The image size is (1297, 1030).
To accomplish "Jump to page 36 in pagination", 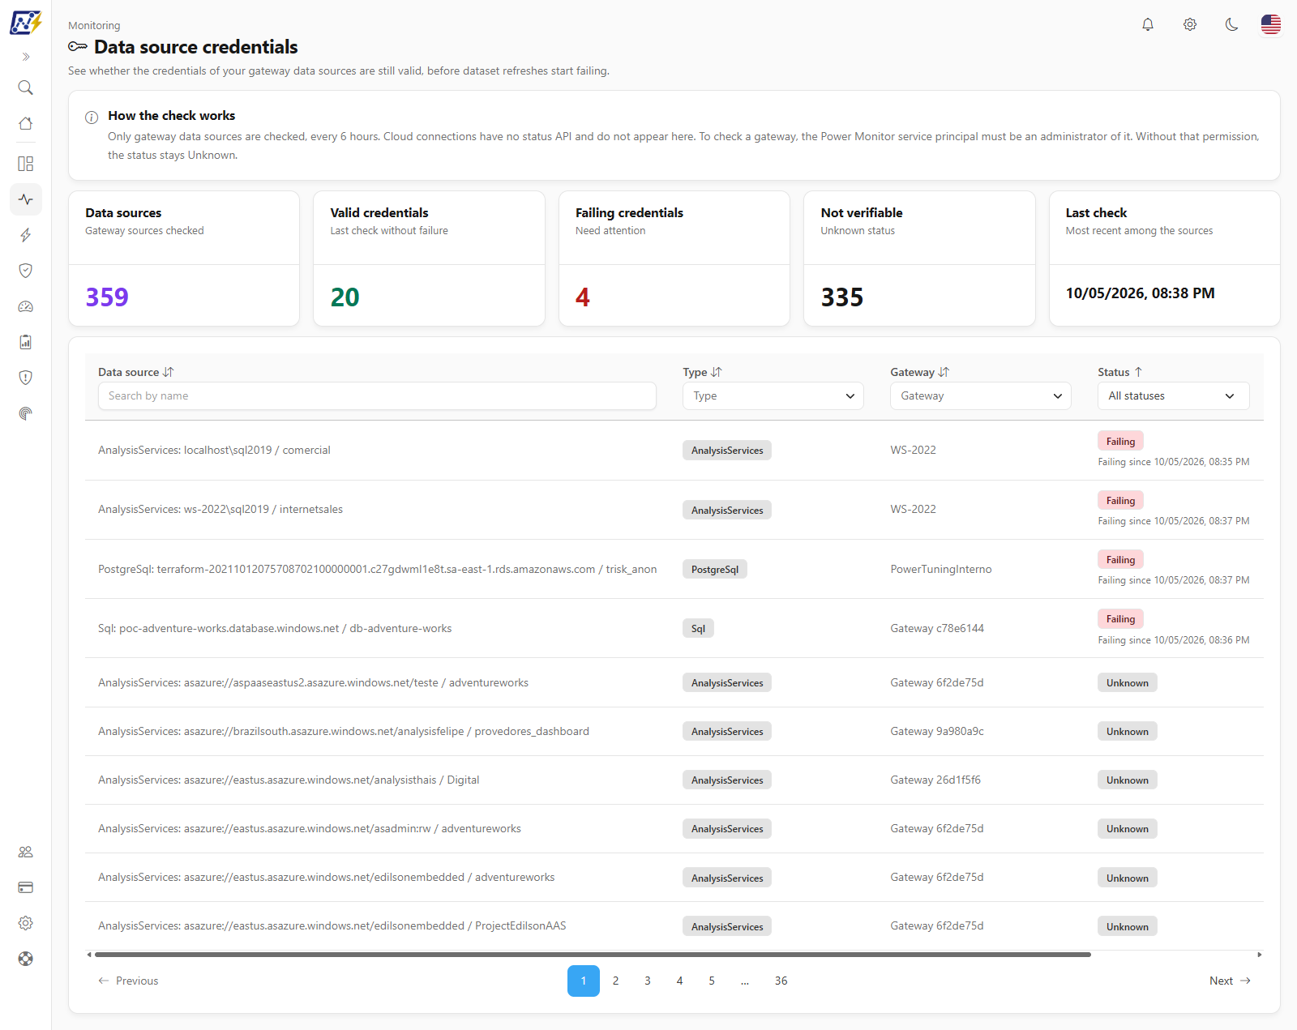I will 781,981.
